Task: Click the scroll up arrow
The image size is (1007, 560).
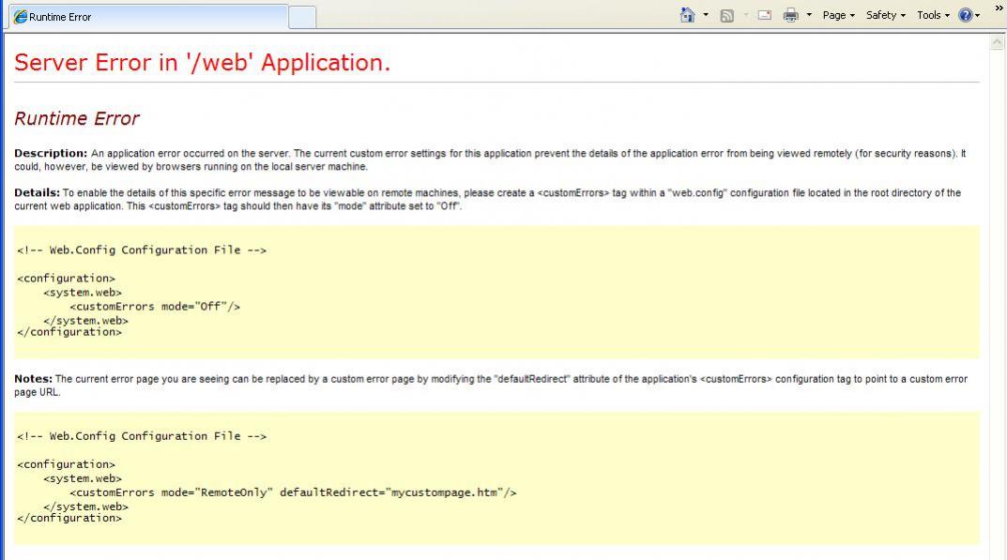Action: 998,42
